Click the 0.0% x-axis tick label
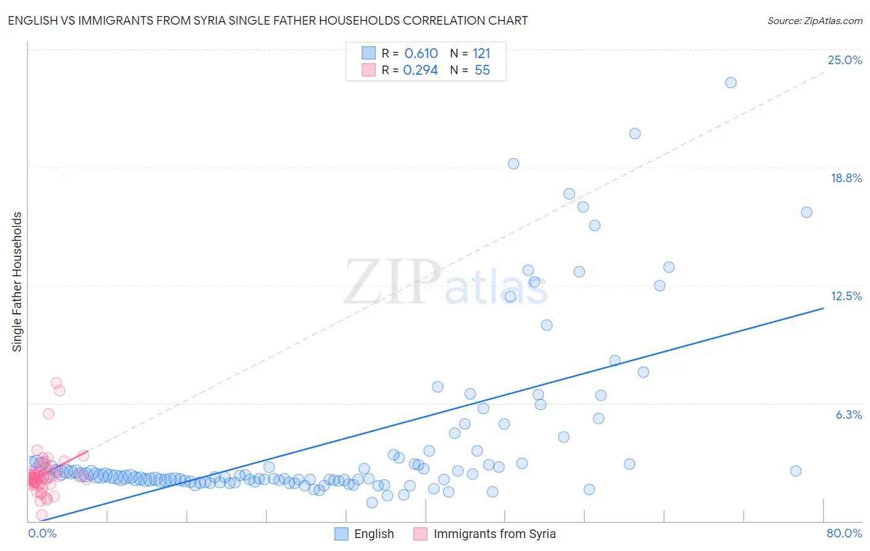The height and width of the screenshot is (551, 870). (42, 533)
